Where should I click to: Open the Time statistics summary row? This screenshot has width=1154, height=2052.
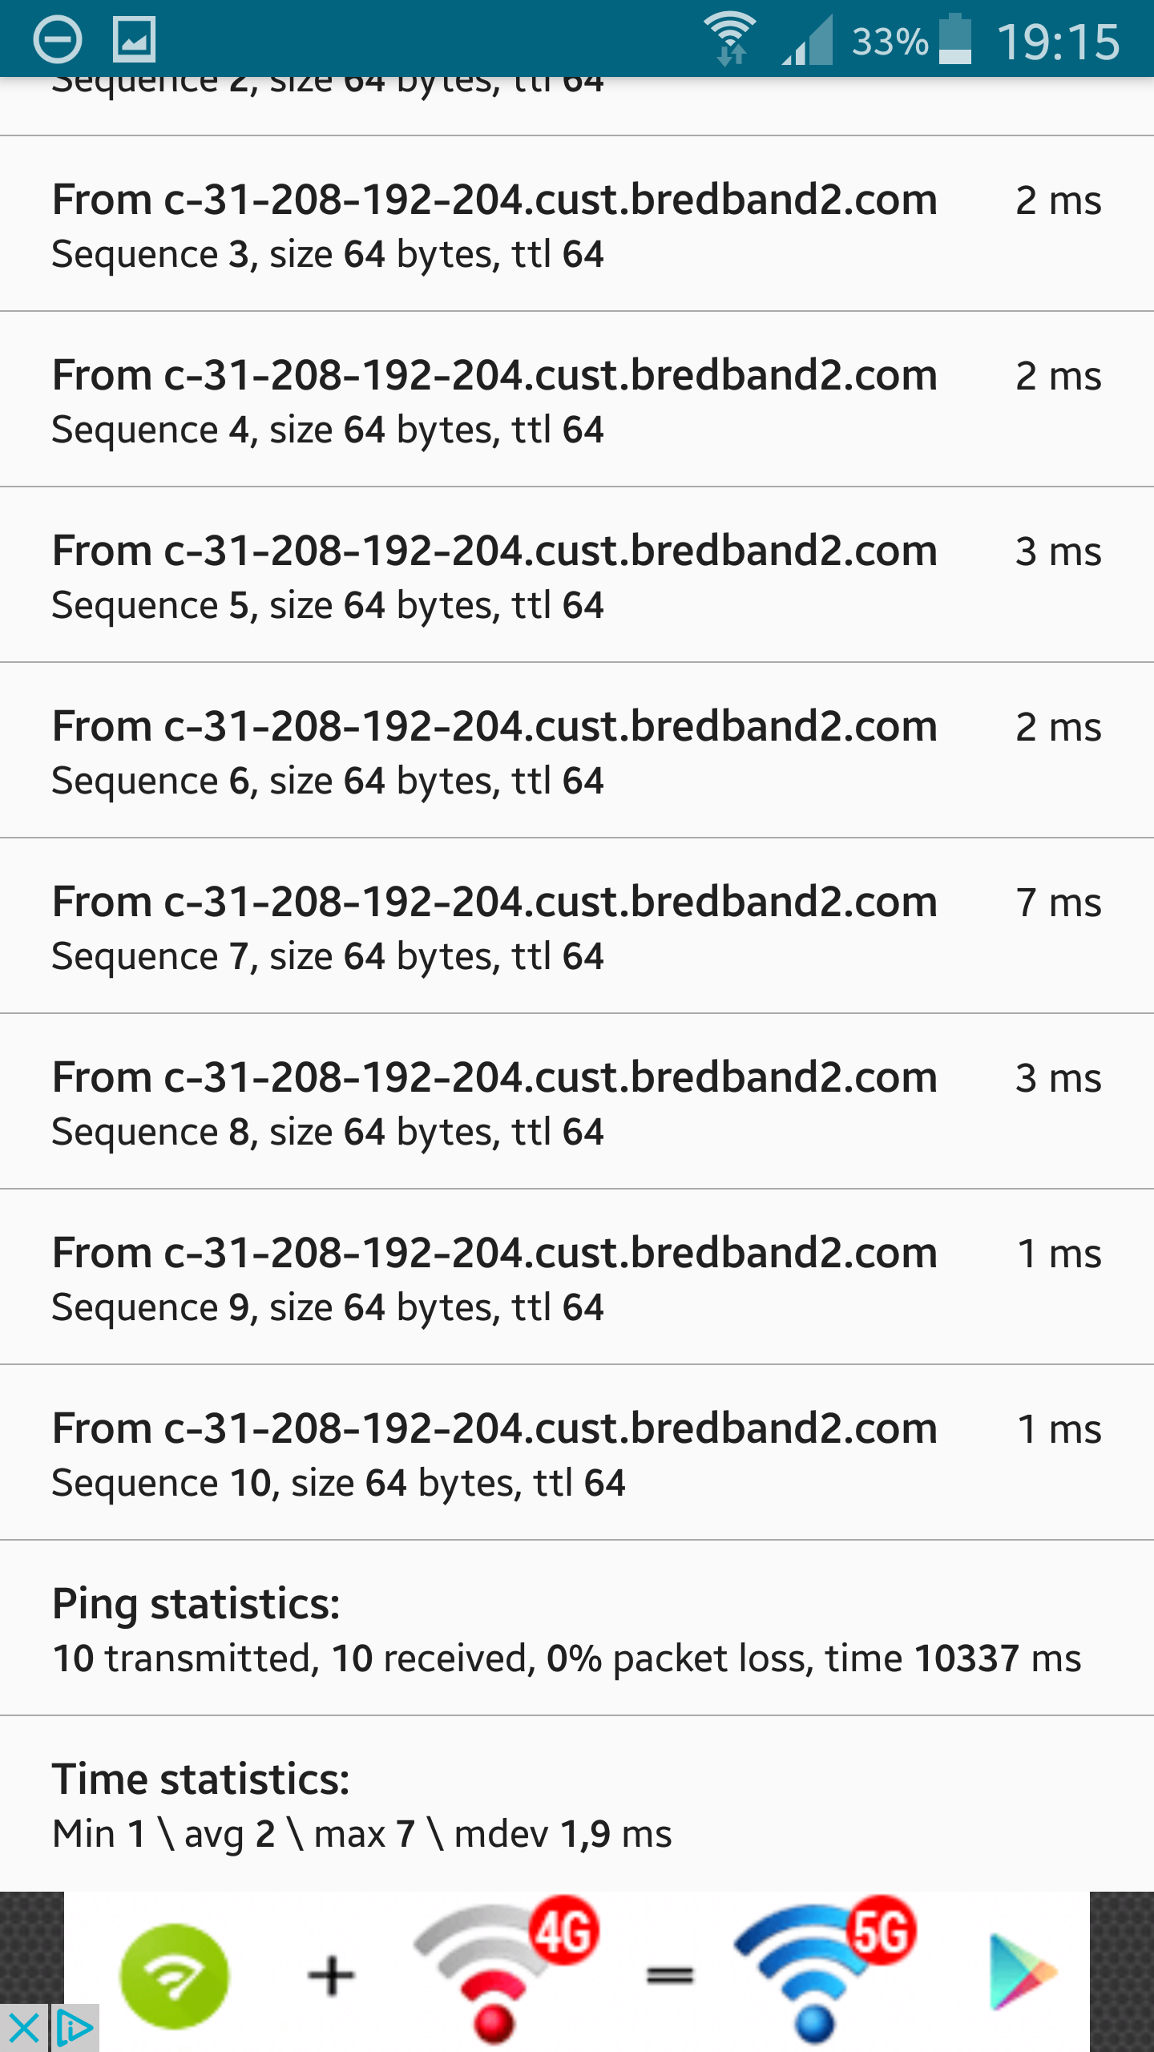[x=577, y=1804]
